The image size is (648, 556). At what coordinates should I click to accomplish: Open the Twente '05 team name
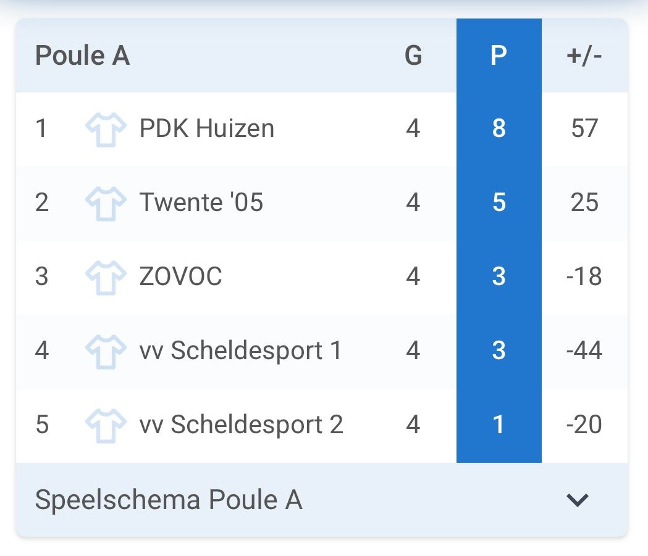pos(201,203)
